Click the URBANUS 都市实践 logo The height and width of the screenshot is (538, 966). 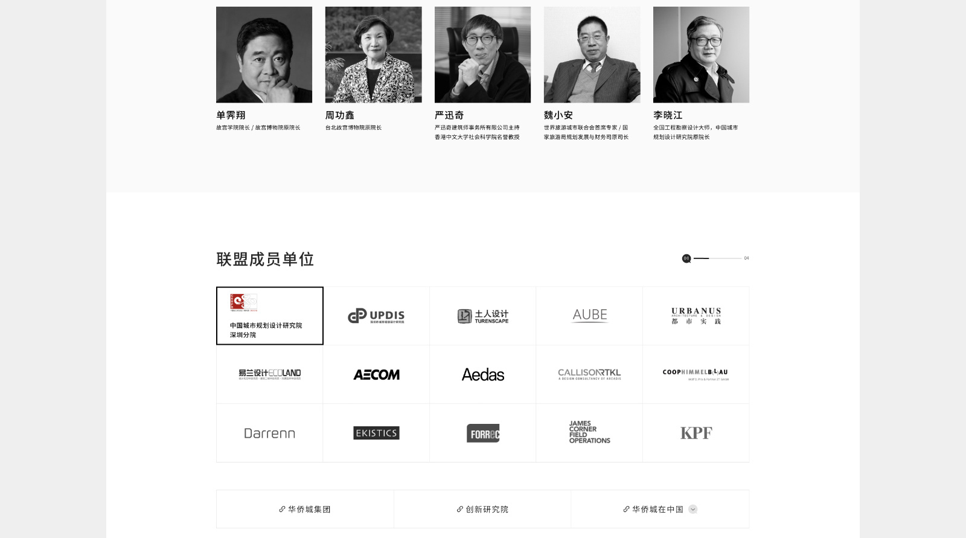coord(696,316)
